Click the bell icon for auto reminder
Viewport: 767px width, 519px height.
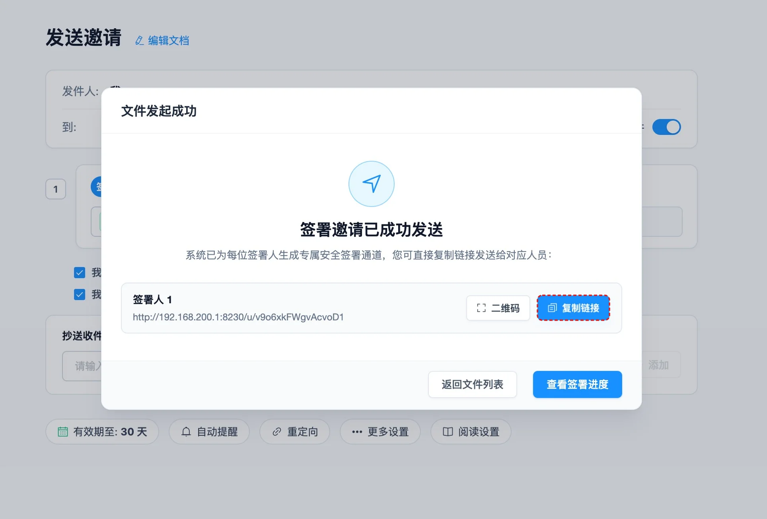click(186, 431)
